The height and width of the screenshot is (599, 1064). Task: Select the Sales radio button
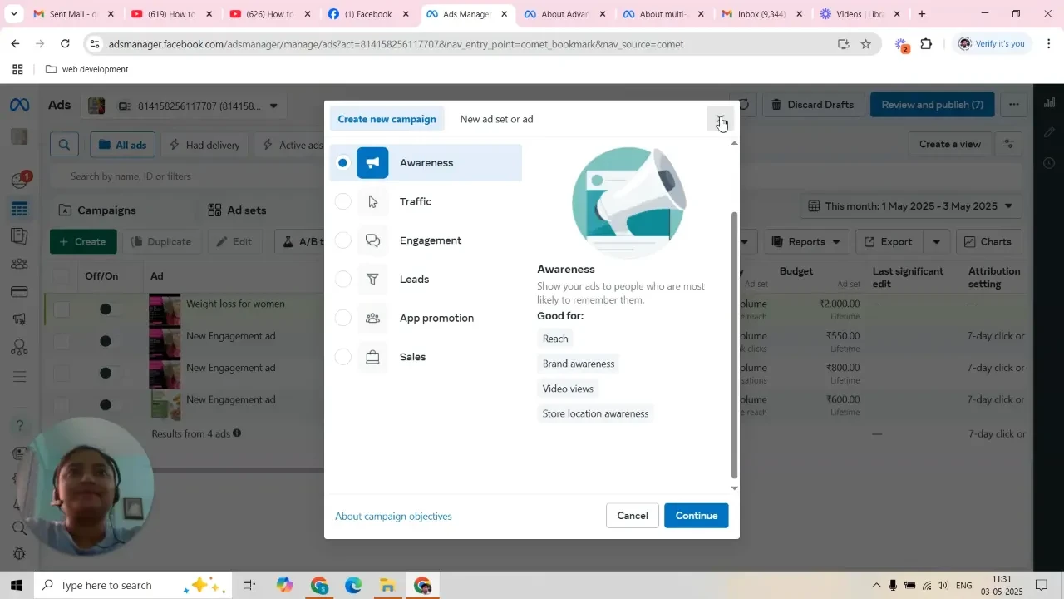tap(342, 357)
